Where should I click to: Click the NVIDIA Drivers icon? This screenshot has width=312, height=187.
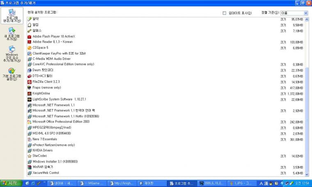pyautogui.click(x=30, y=151)
